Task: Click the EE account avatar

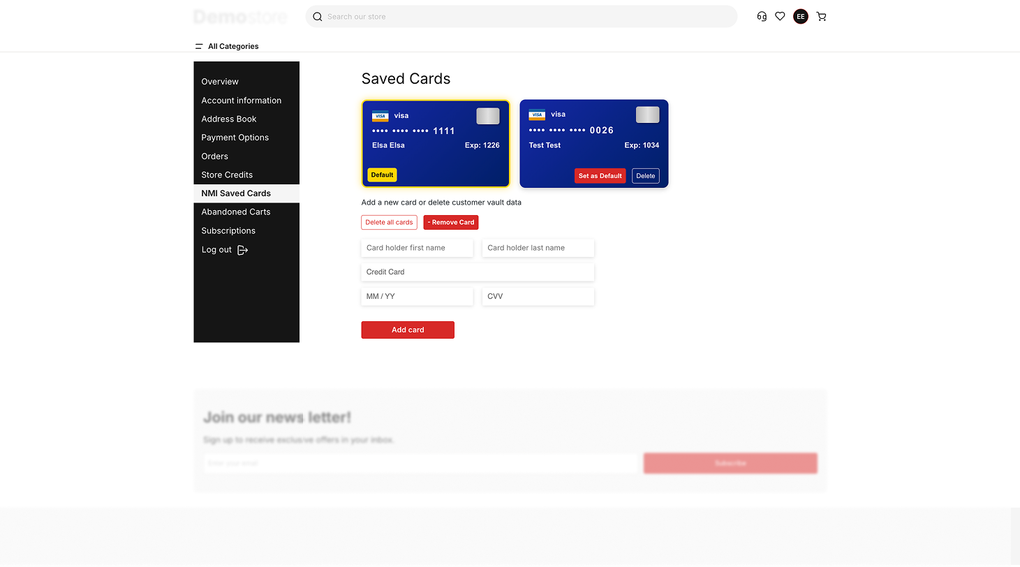Action: click(x=800, y=17)
